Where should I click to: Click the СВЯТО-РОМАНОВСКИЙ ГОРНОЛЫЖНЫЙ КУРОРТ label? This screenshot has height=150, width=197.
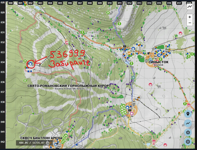coord(69,86)
